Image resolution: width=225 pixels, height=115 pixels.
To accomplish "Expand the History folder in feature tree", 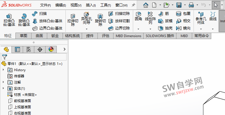I will 3,70.
